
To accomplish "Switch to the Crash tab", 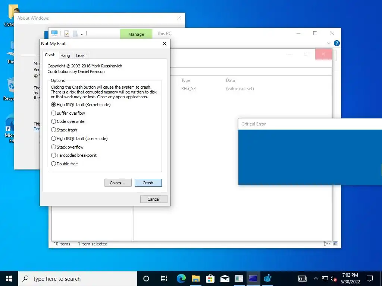I will pos(50,55).
